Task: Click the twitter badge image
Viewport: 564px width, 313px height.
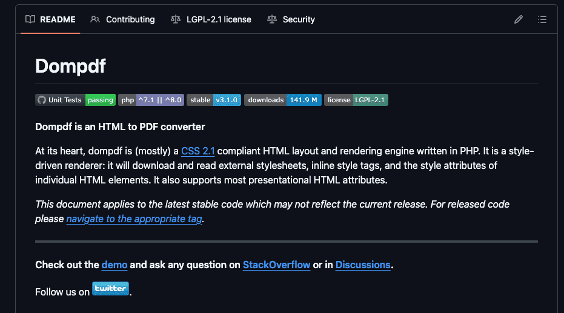Action: 110,289
